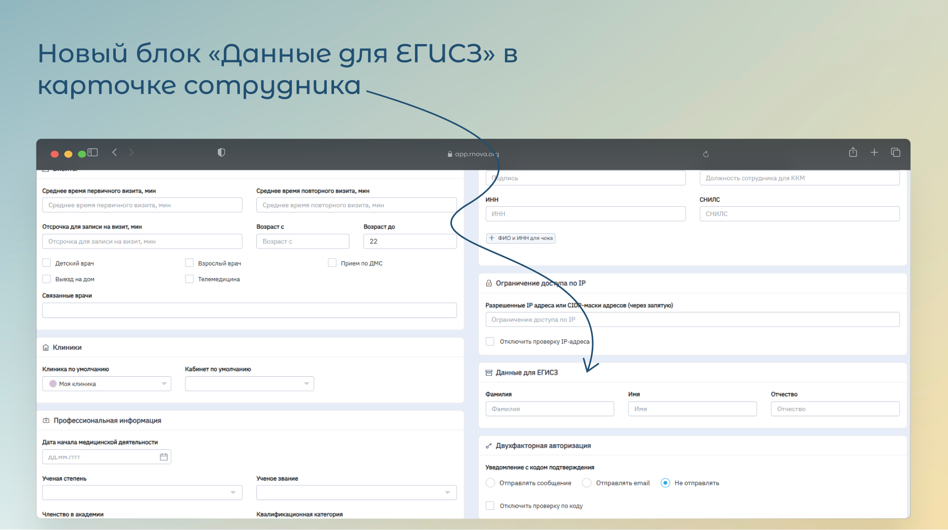Open calendar icon in medical start date field
Viewport: 948px width, 530px height.
pos(164,457)
